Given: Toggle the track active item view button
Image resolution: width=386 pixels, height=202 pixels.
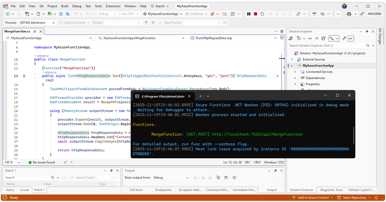Looking at the screenshot, I should click(334, 38).
